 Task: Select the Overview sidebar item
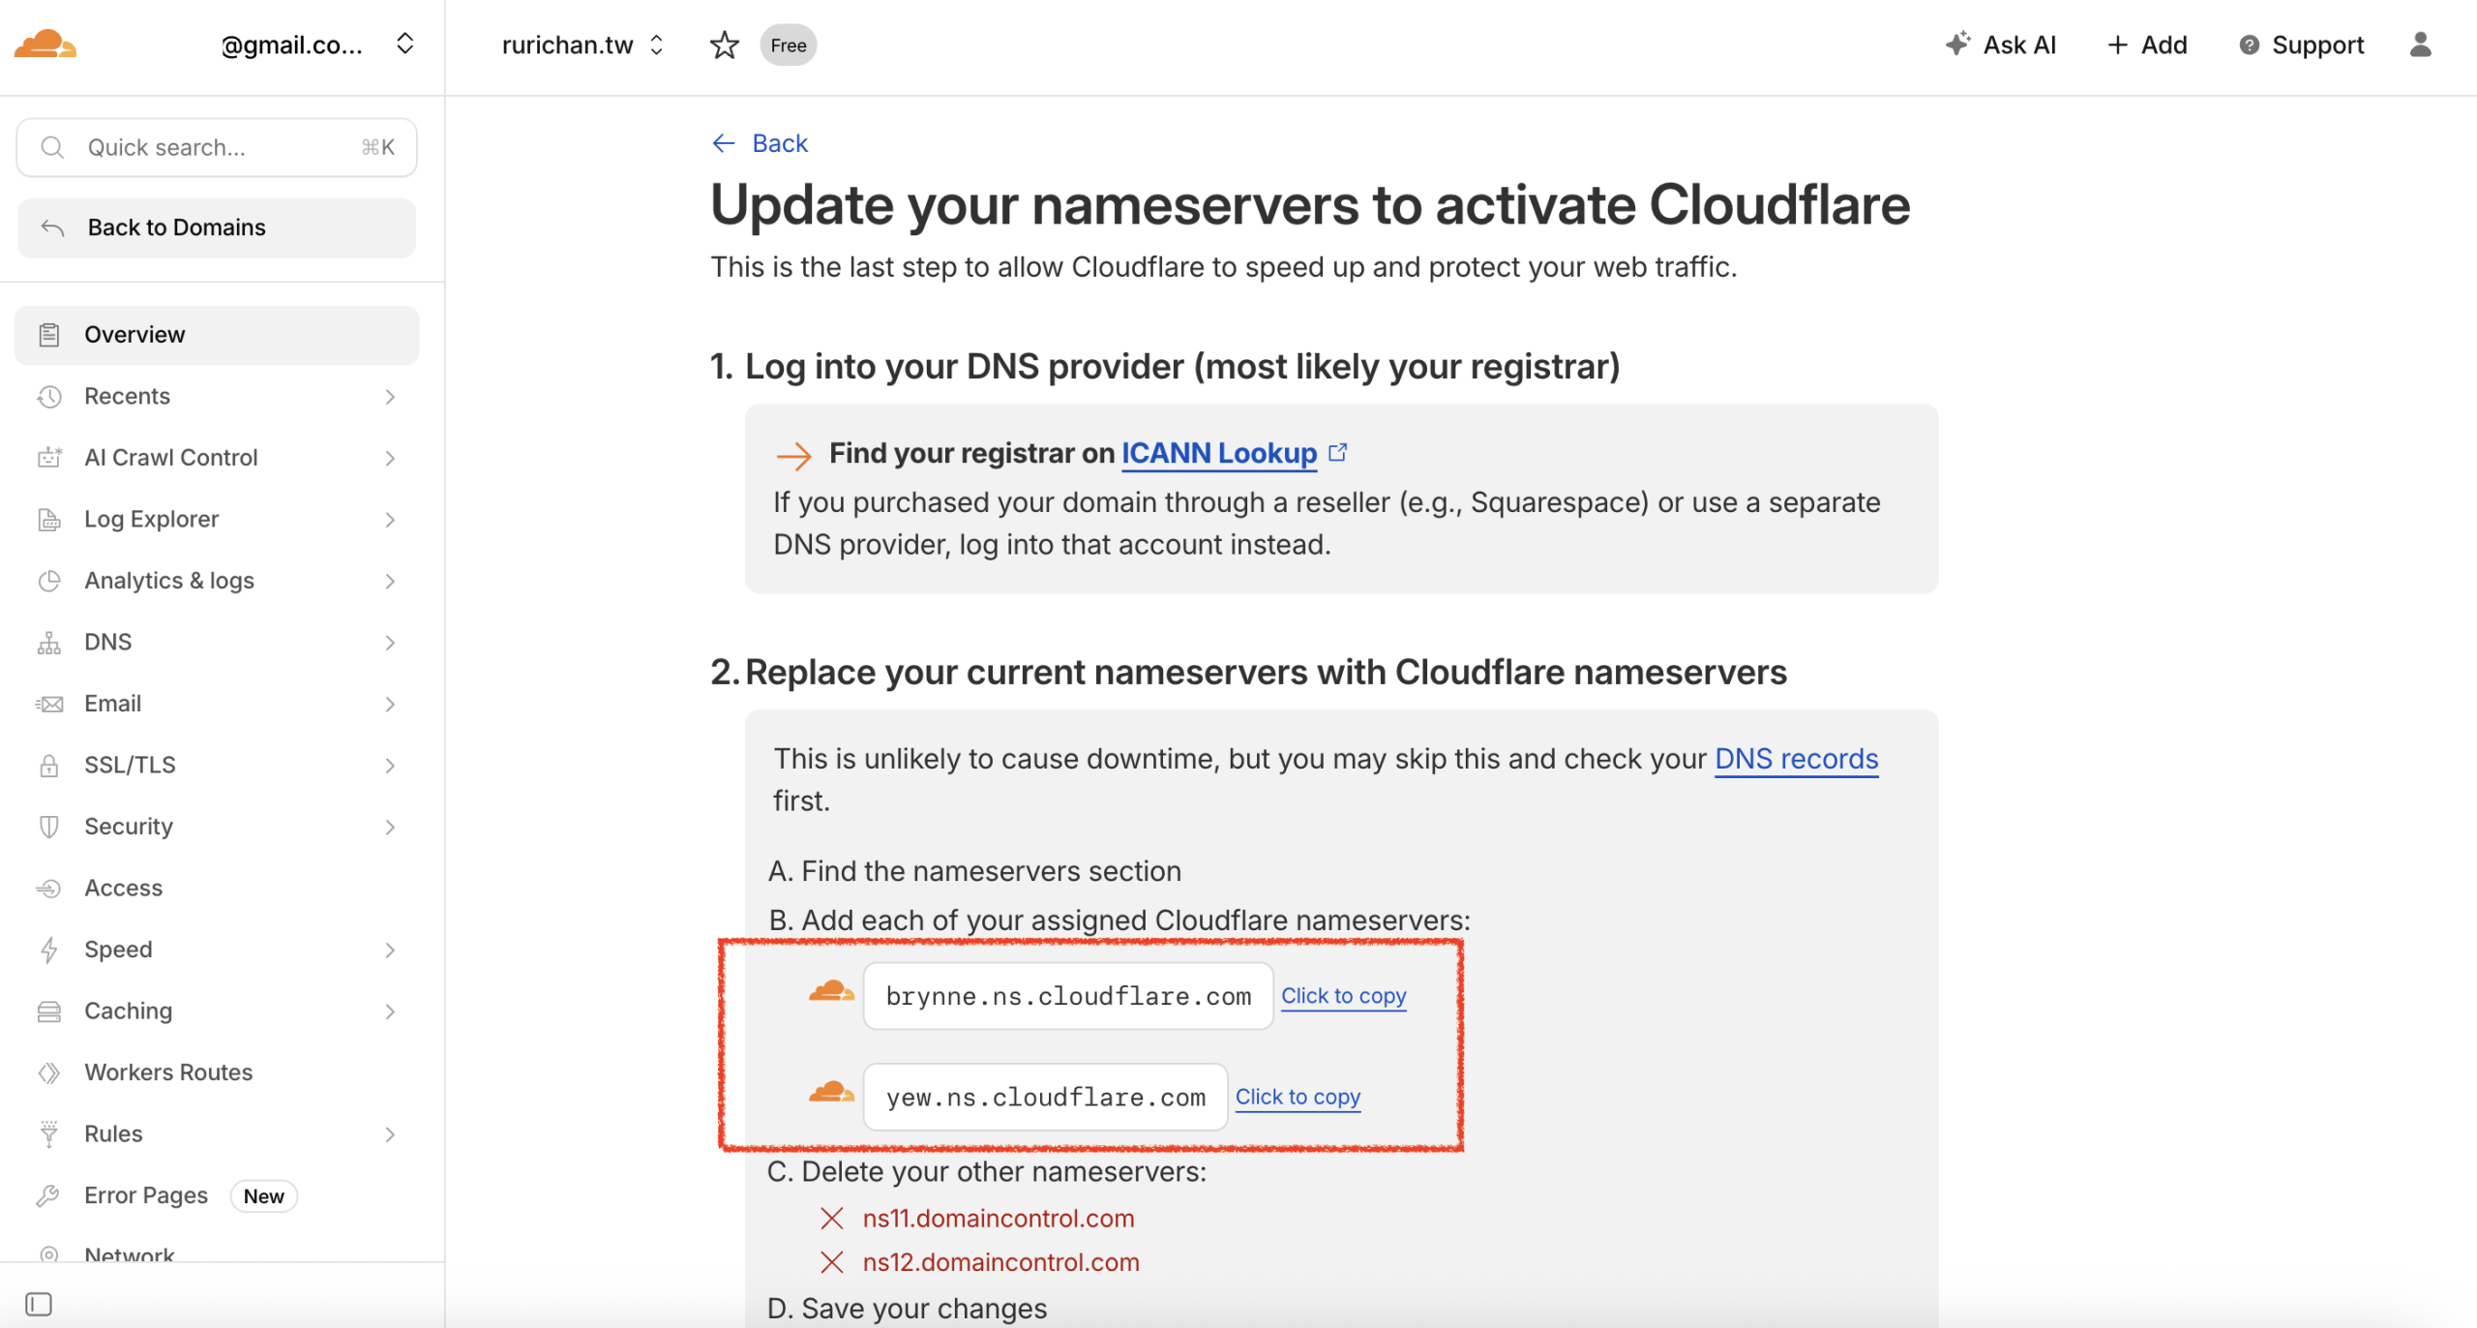point(134,334)
